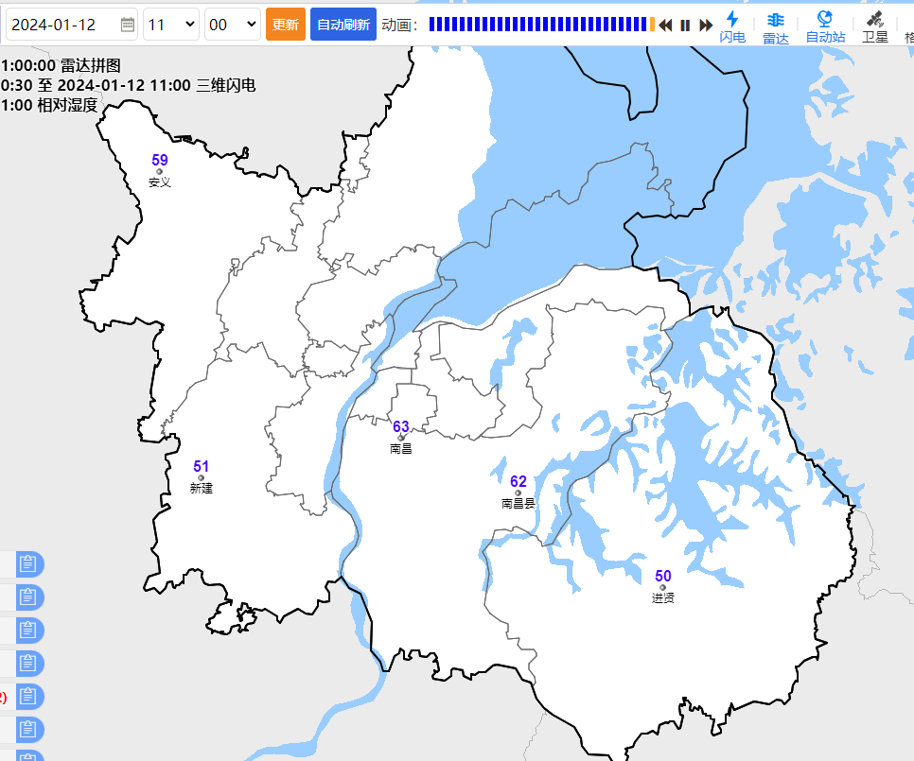
Task: Pause the animation playback
Action: click(685, 26)
